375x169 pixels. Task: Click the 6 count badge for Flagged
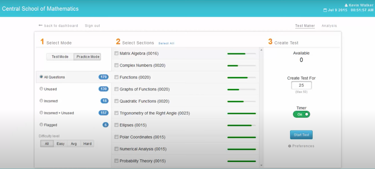pyautogui.click(x=105, y=125)
